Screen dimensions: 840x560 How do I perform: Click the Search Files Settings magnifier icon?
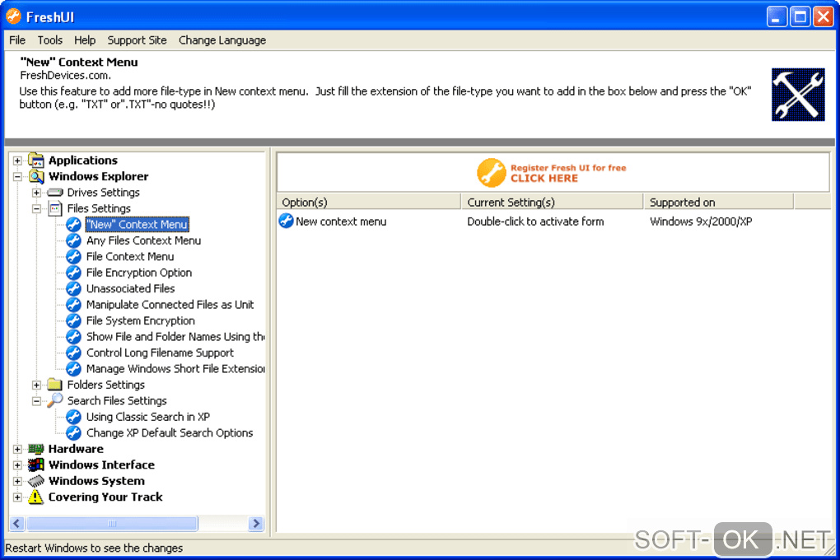tap(54, 400)
